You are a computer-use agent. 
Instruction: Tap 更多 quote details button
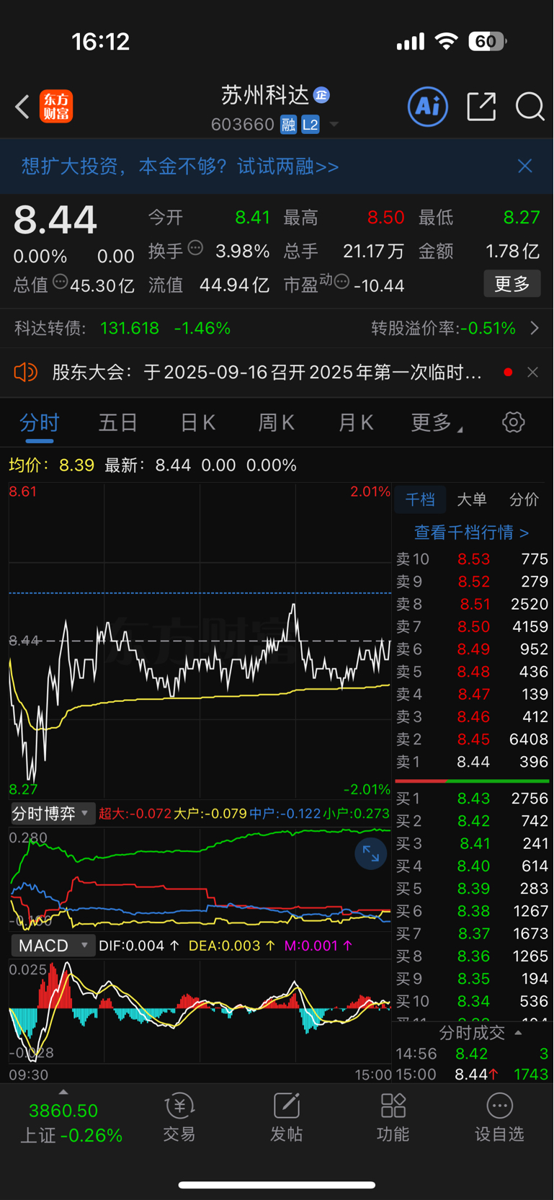click(512, 284)
